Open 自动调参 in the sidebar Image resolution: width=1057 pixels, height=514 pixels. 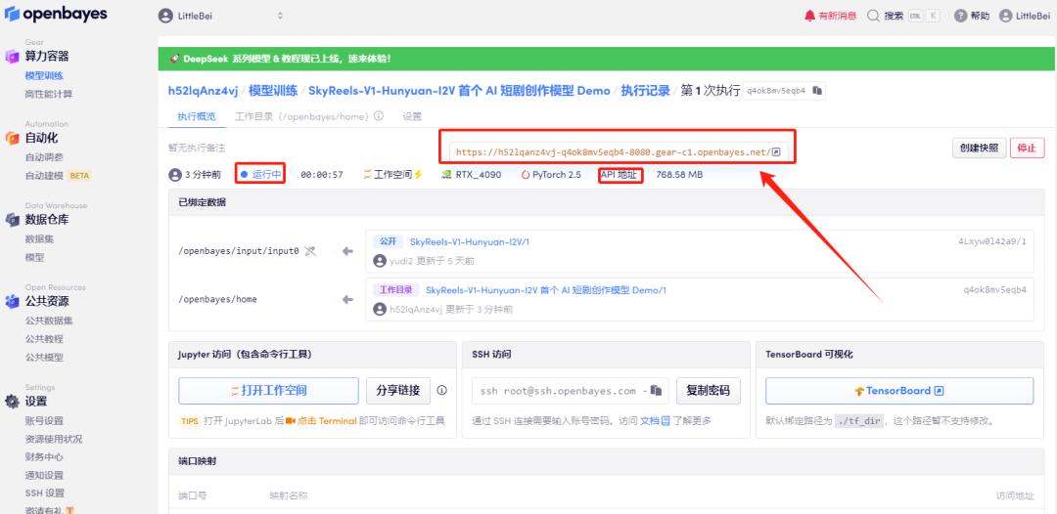44,157
